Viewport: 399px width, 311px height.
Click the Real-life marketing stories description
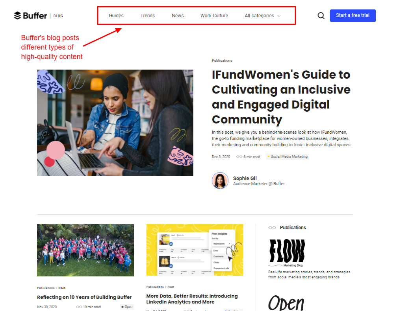[x=309, y=275]
